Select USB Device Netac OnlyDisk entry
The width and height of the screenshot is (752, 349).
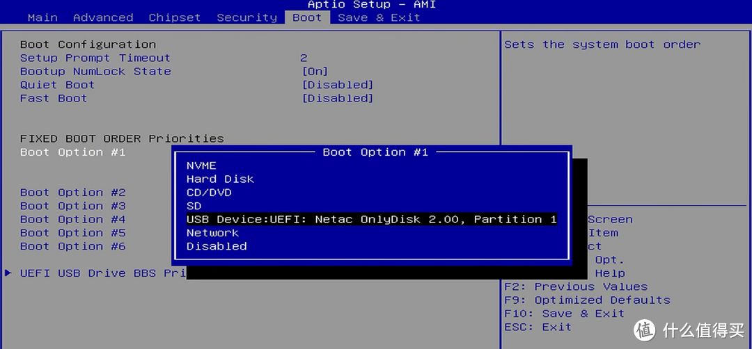[x=372, y=219]
